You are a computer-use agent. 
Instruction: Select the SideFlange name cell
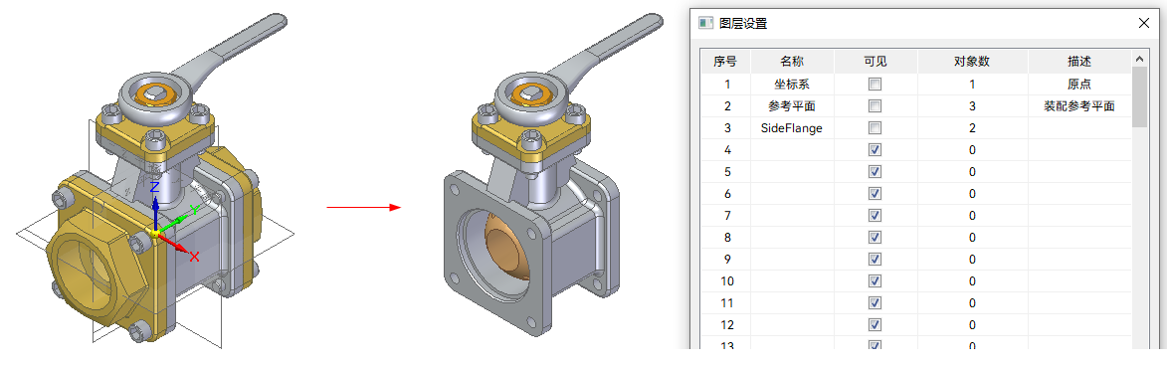point(792,128)
